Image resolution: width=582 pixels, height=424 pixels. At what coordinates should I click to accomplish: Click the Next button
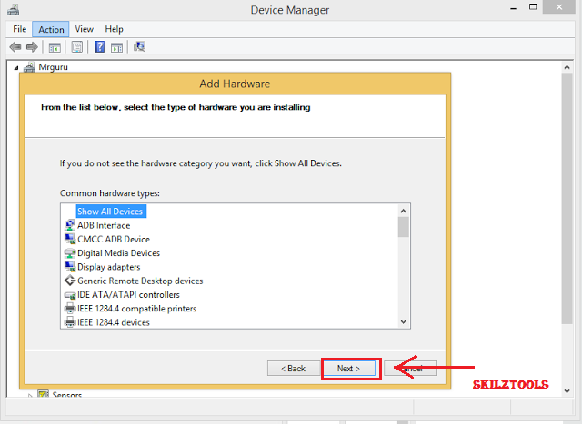(x=348, y=369)
